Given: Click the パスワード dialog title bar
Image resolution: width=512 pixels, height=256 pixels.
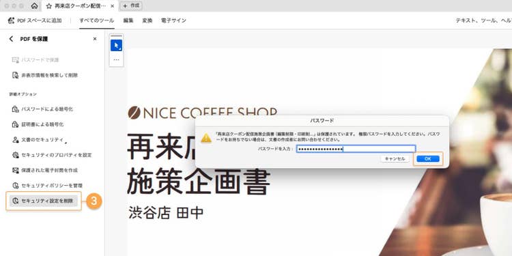Looking at the screenshot, I should coord(322,120).
